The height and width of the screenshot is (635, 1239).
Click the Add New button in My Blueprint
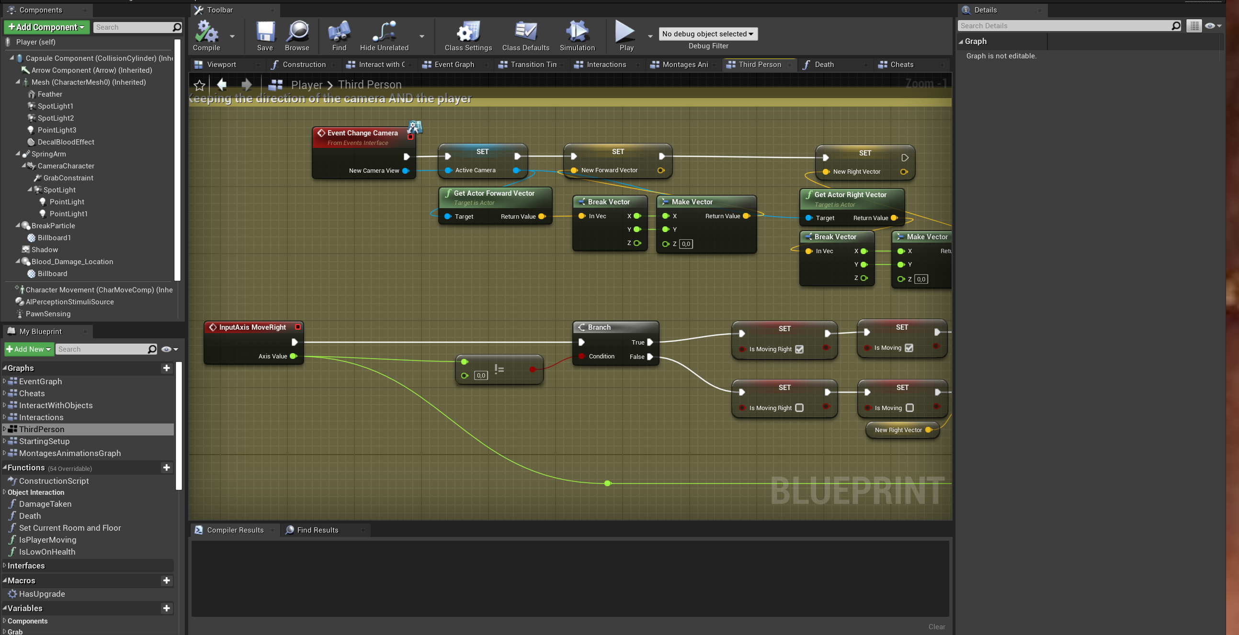click(x=29, y=349)
